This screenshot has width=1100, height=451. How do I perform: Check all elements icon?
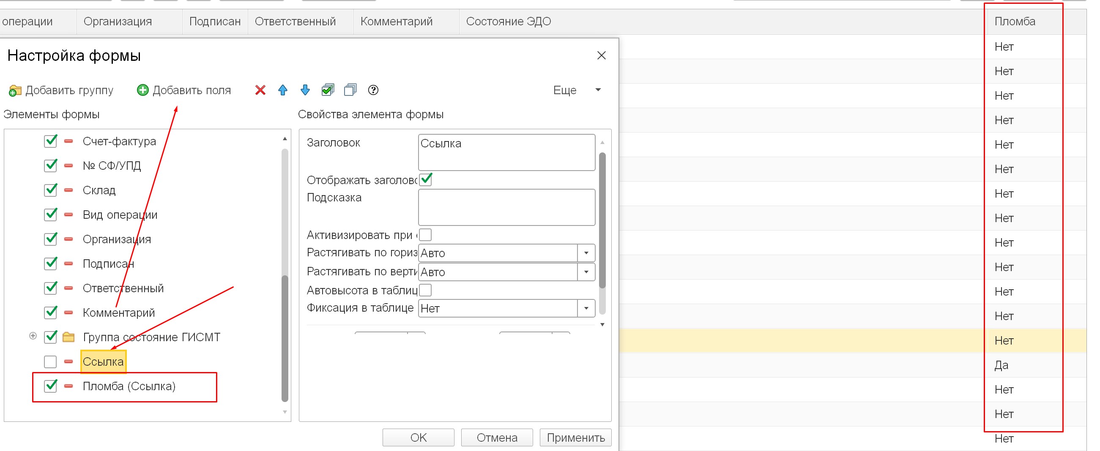click(x=328, y=90)
